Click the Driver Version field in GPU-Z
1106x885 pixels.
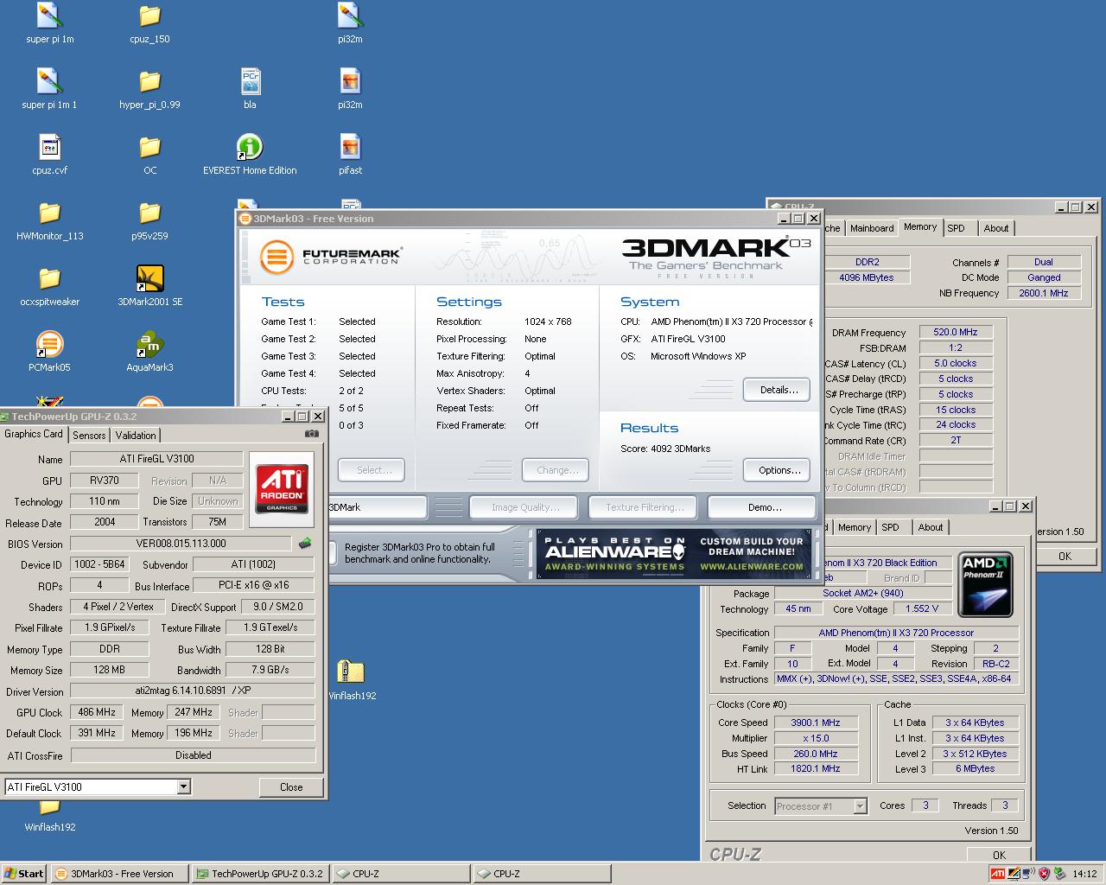pos(193,691)
